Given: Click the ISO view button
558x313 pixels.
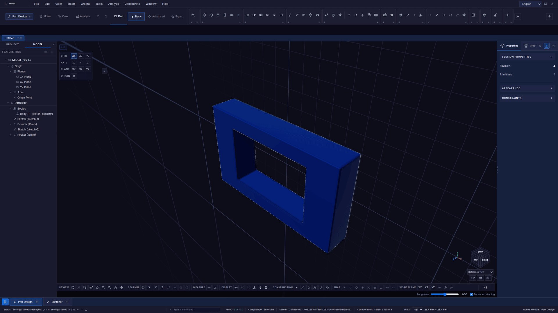Looking at the screenshot, I should pos(480,278).
